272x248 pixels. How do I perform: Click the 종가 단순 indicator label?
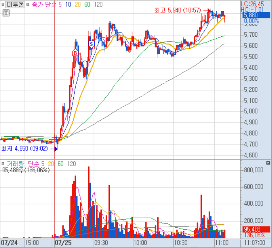click(x=43, y=5)
